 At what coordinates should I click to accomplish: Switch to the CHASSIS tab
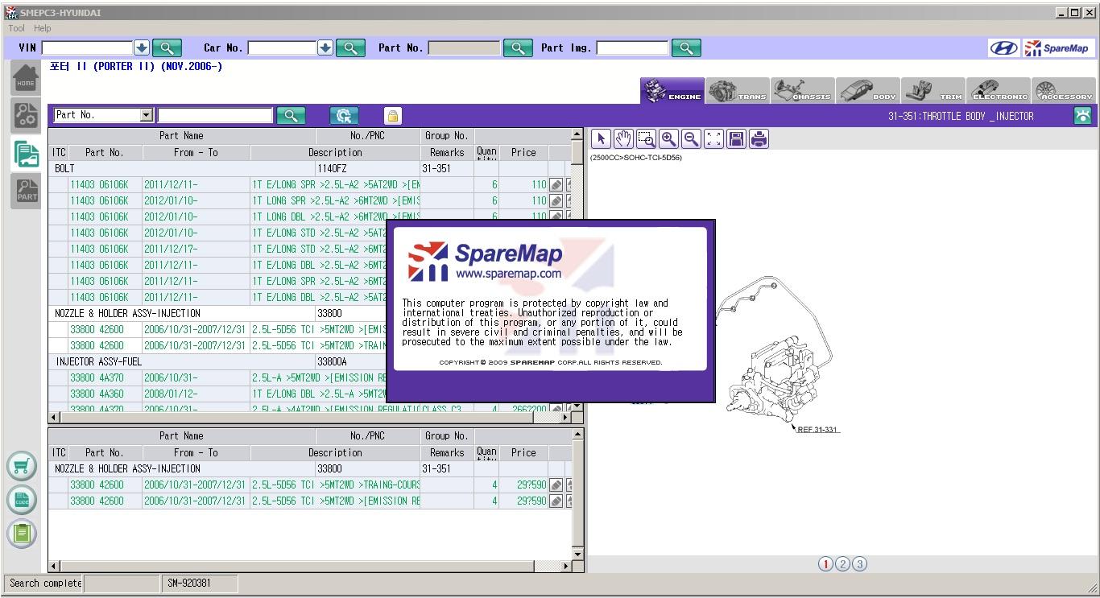click(x=803, y=91)
